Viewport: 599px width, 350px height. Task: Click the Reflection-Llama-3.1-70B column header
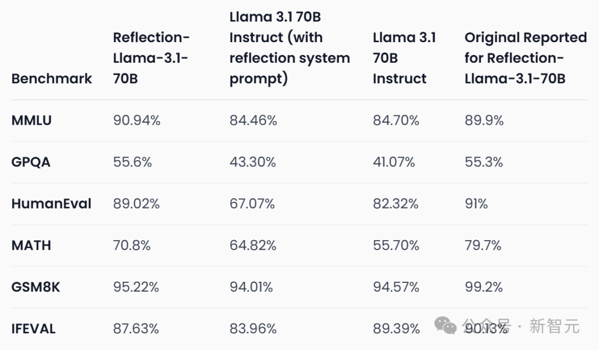tap(151, 58)
